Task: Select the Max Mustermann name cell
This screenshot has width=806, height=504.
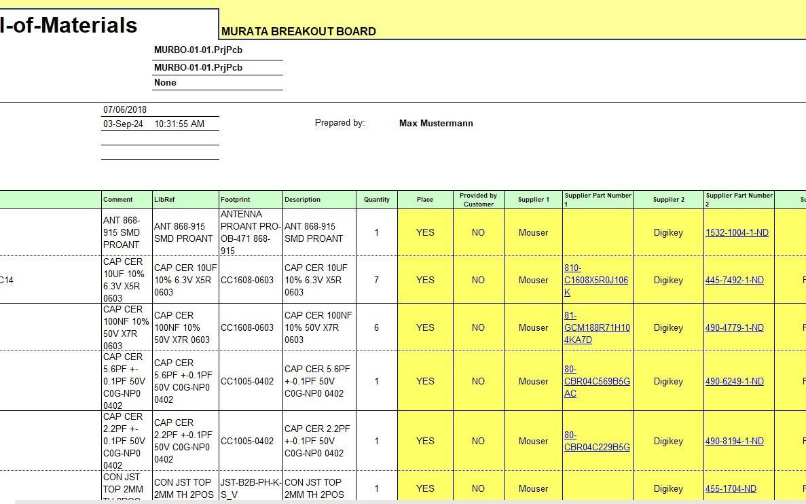Action: (436, 124)
